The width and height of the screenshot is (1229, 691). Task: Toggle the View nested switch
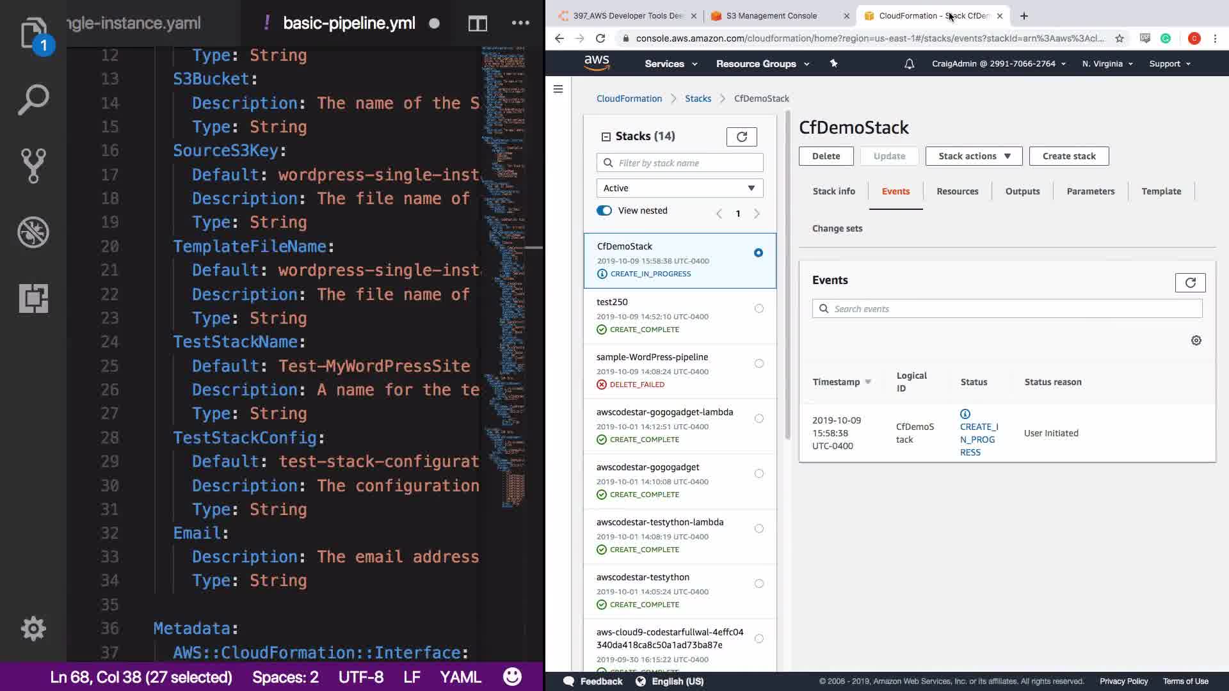[x=604, y=210]
